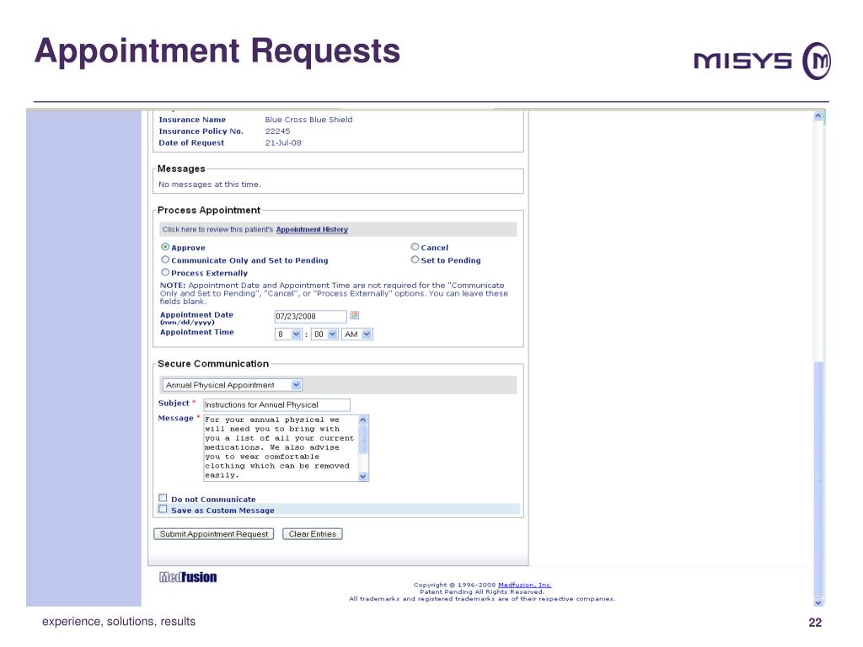
Task: Choose the Process Externally option
Action: (165, 272)
